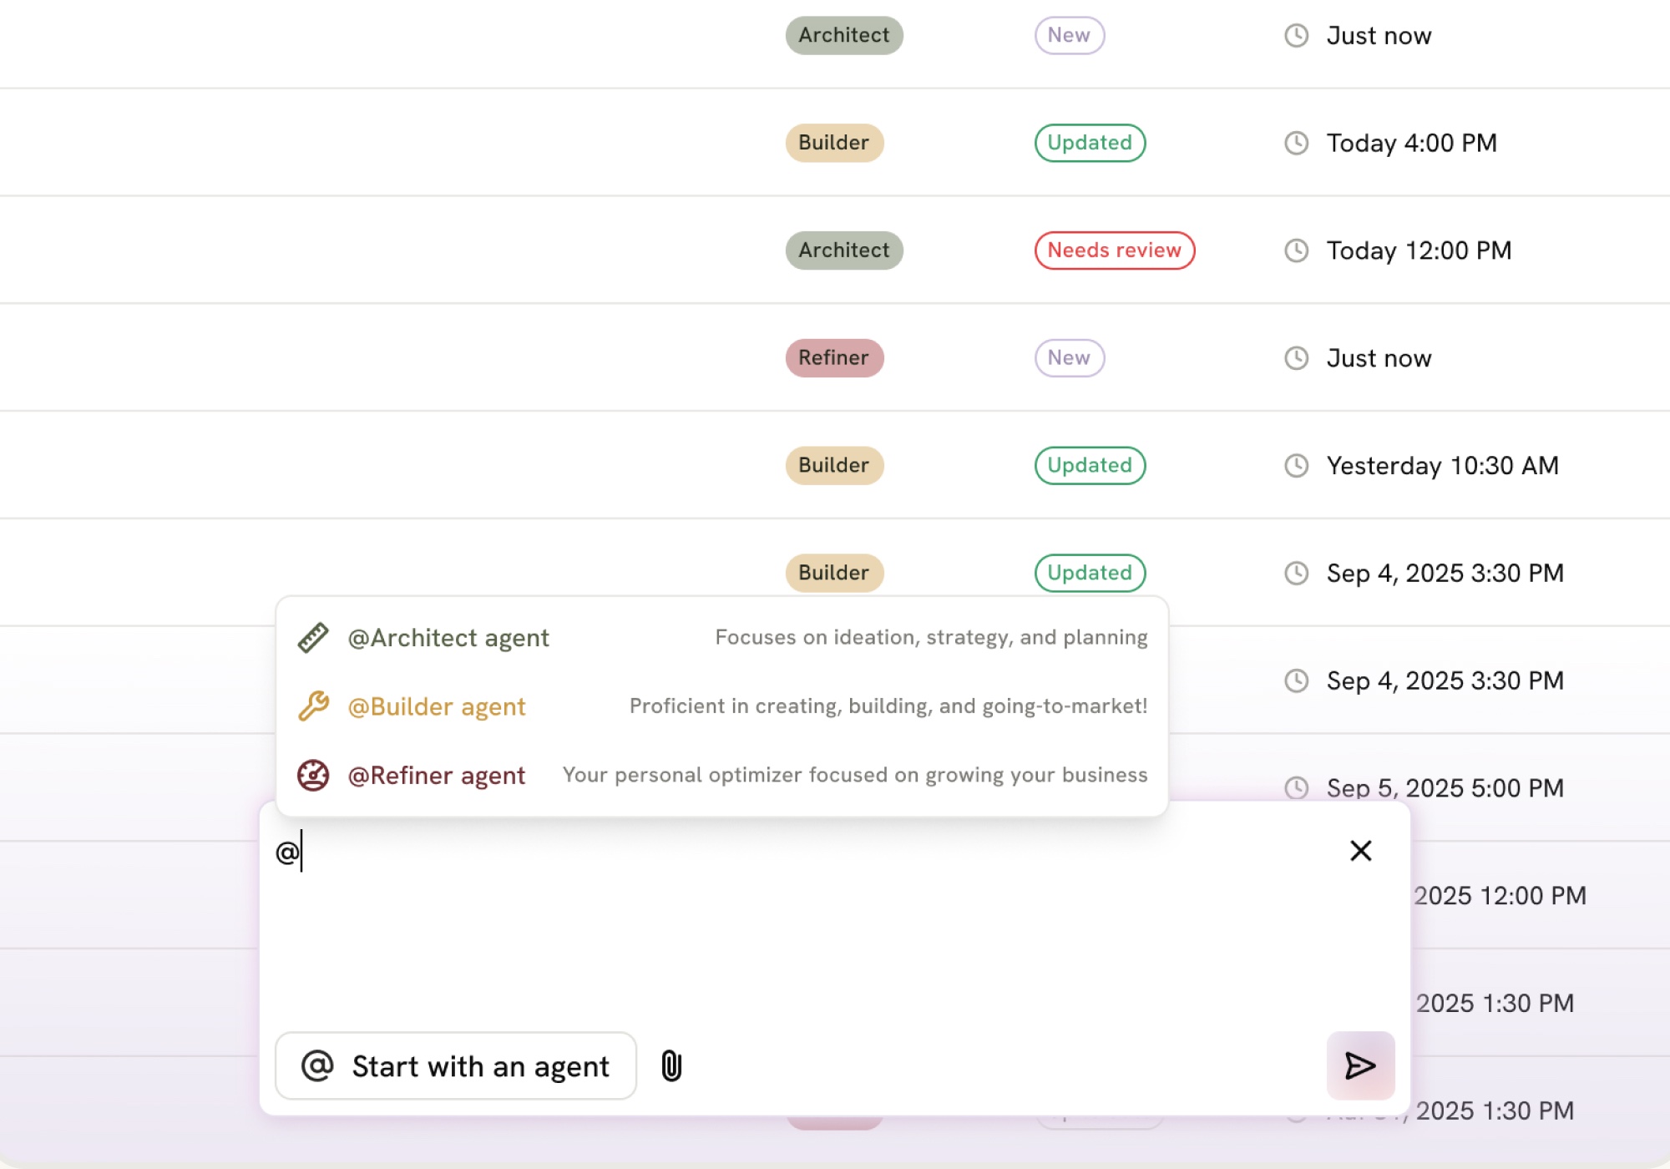1670x1169 pixels.
Task: Click the Needs review status badge
Action: point(1114,250)
